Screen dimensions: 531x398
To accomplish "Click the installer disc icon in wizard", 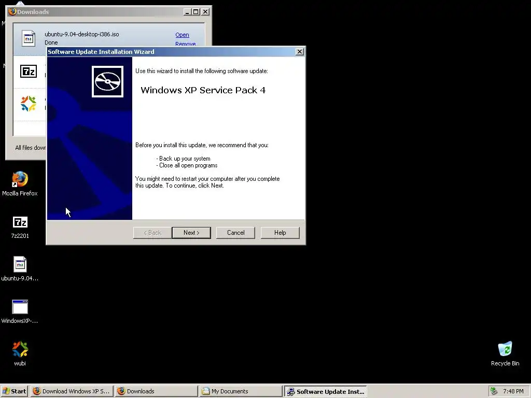I will click(x=108, y=81).
